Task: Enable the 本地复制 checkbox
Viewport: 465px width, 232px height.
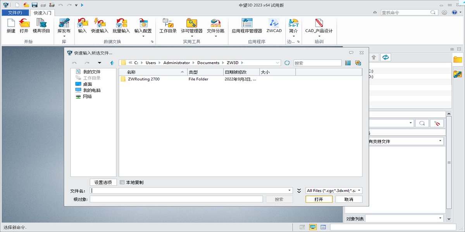Action: [122, 183]
